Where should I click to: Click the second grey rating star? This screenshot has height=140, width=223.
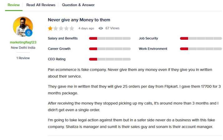tap(56, 28)
